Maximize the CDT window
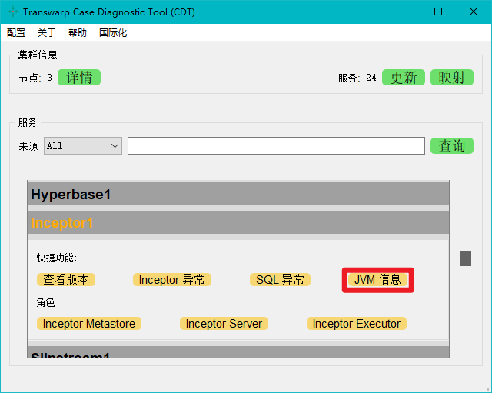Image resolution: width=492 pixels, height=393 pixels. coord(438,12)
